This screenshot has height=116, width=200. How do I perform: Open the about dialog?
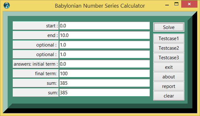[x=168, y=77]
